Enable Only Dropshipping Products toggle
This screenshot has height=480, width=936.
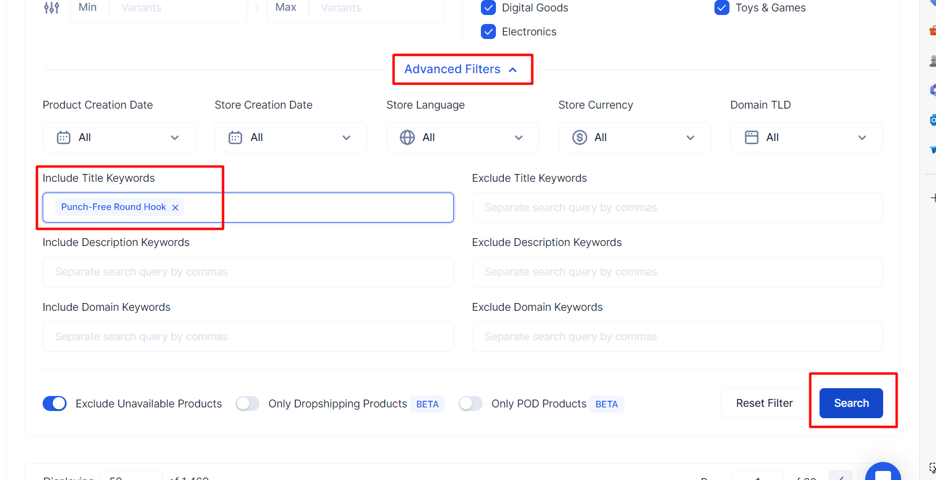(247, 404)
